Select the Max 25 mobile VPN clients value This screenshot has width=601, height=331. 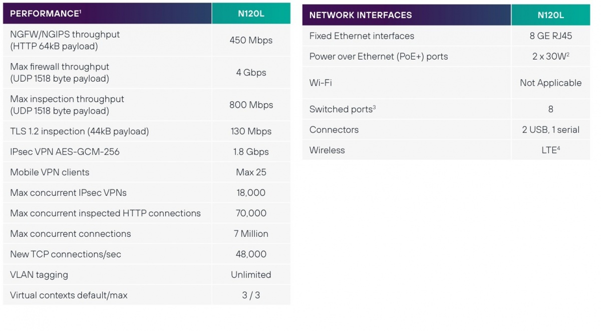coord(251,172)
